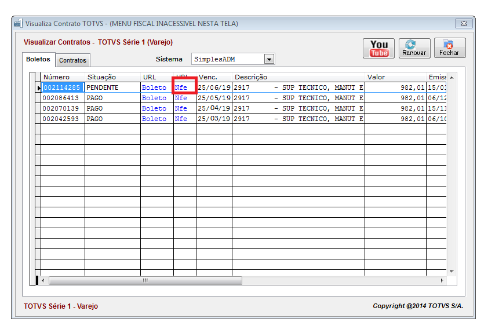Image resolution: width=477 pixels, height=322 pixels.
Task: Click PAGO status for boleto 002042593
Action: 112,119
